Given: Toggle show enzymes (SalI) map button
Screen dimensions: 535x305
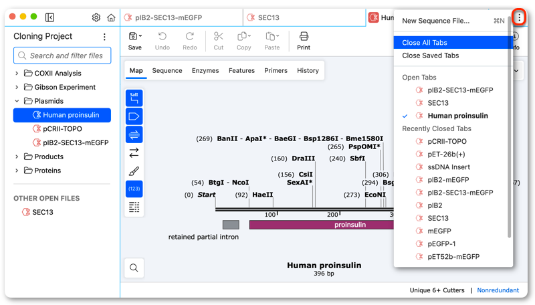Looking at the screenshot, I should (x=134, y=98).
